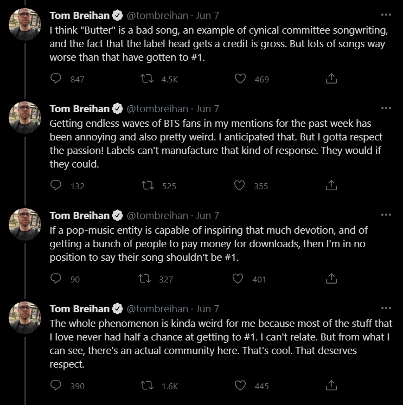Like the tweet with 355 likes
The image size is (403, 405).
tap(240, 186)
